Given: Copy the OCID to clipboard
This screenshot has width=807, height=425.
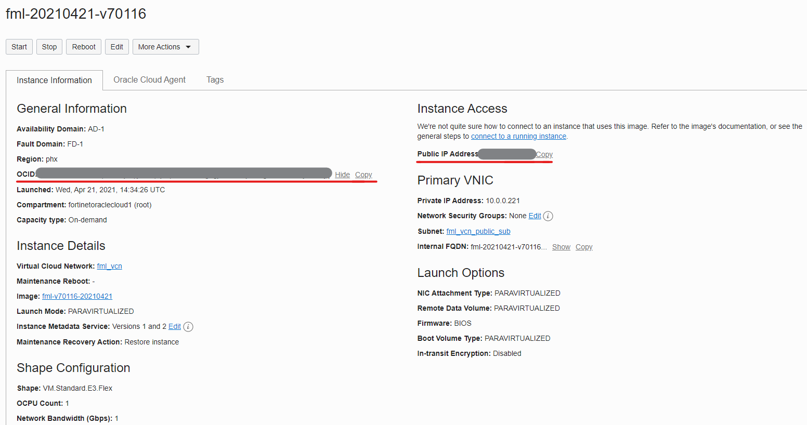Looking at the screenshot, I should click(363, 175).
